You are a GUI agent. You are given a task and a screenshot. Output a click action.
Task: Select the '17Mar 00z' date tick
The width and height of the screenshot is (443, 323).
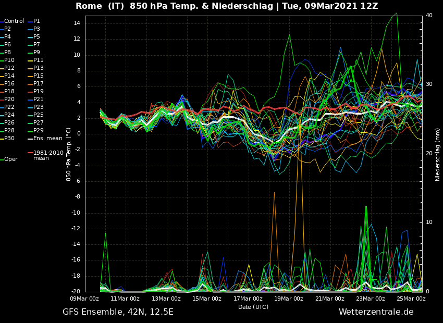tap(248, 299)
